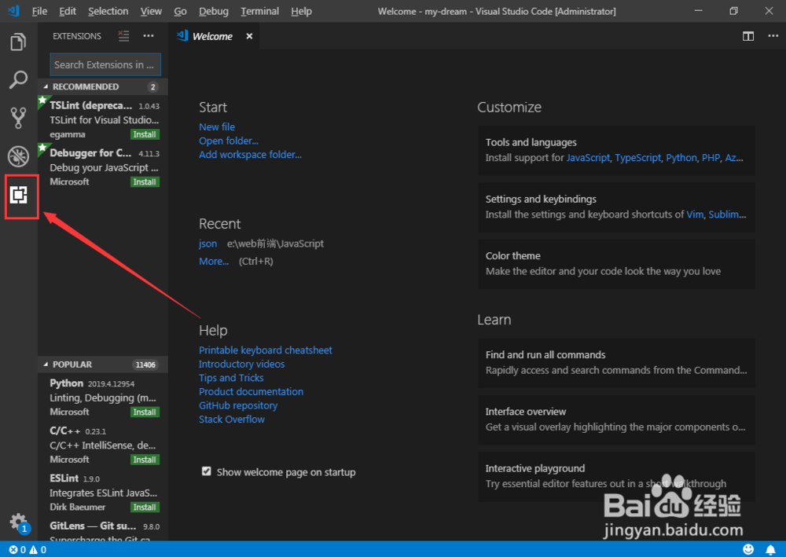Viewport: 786px width, 557px height.
Task: Click RECOMMENDED count badge 2
Action: [x=153, y=86]
